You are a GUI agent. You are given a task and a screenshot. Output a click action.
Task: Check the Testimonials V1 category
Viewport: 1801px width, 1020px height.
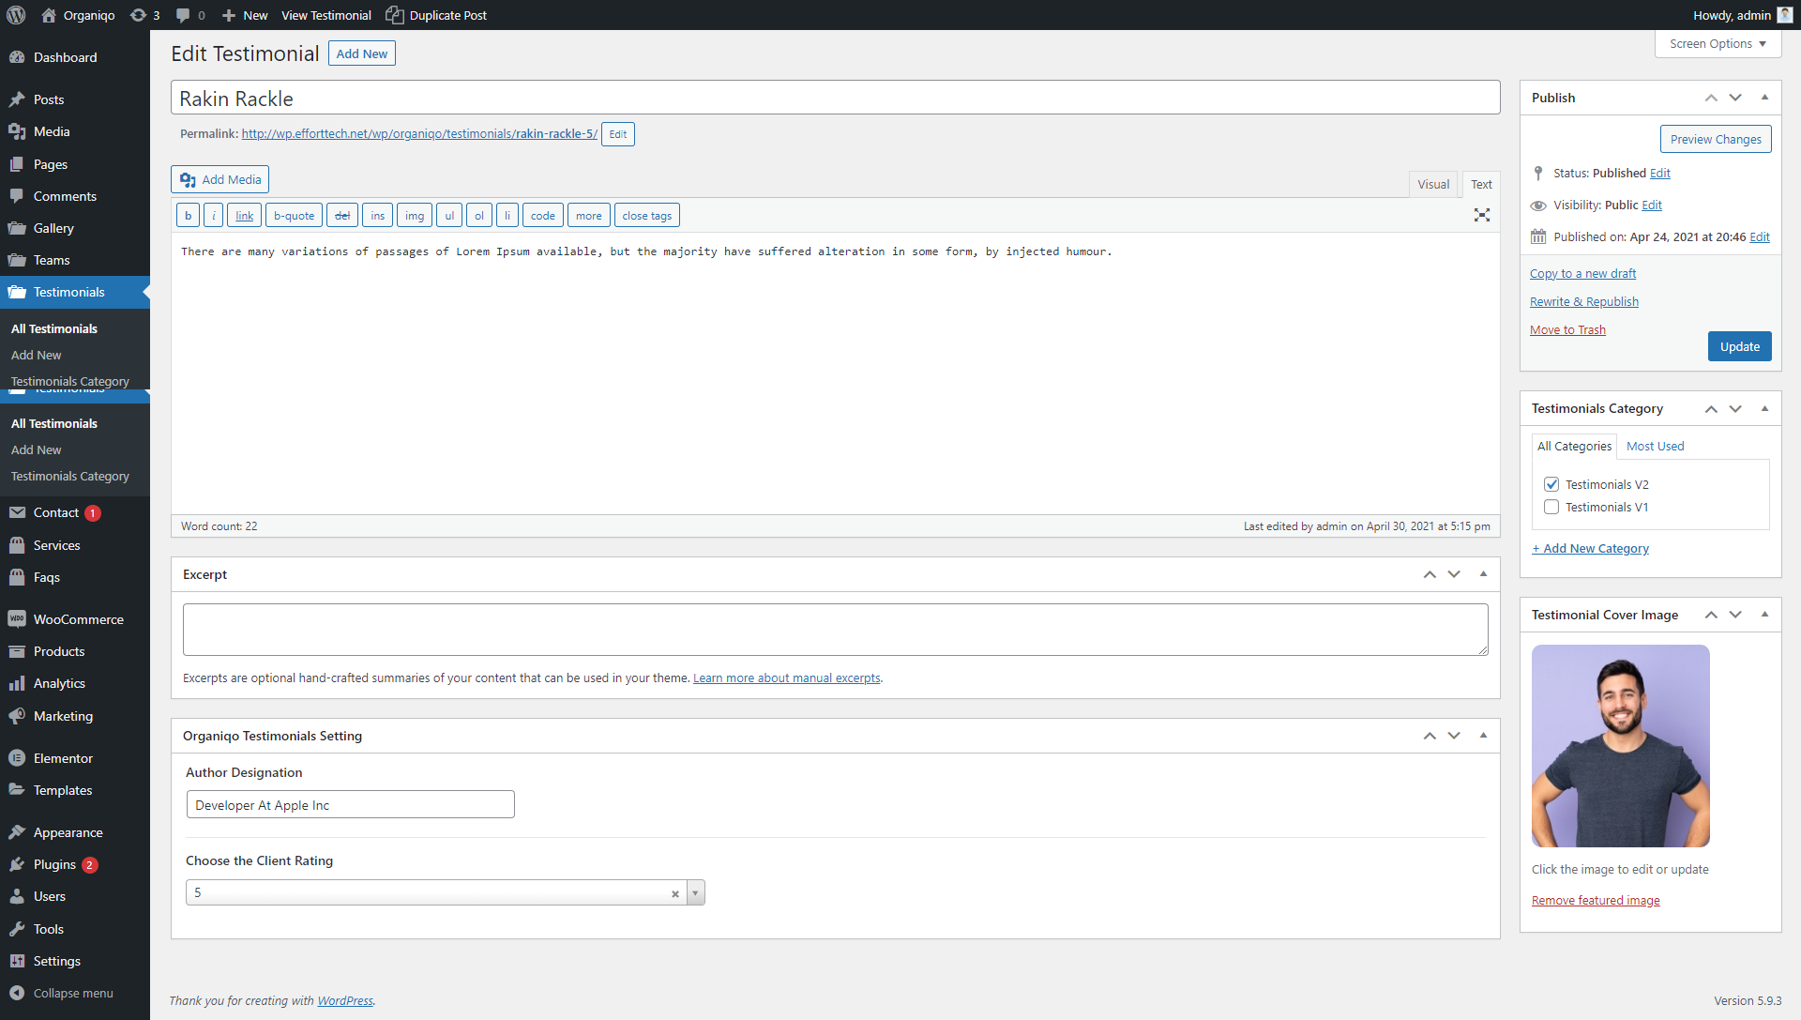coord(1551,507)
